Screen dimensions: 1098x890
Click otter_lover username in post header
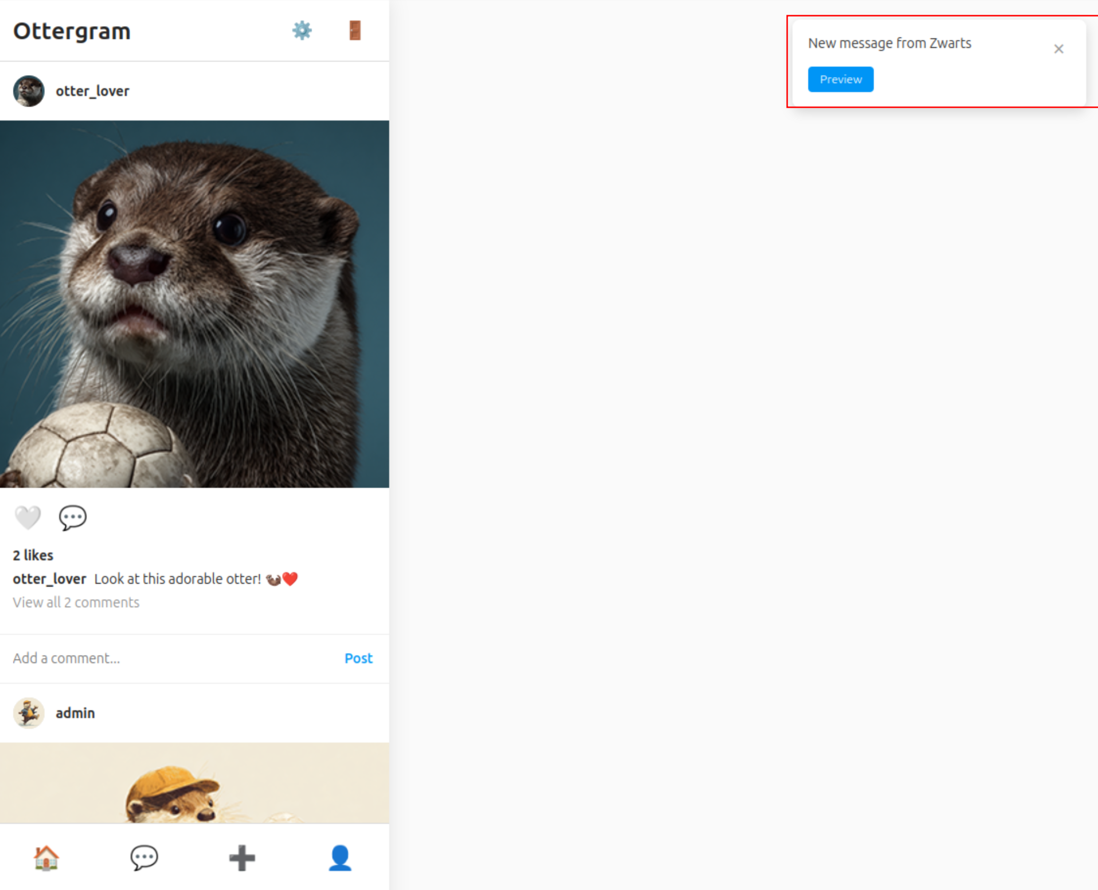coord(92,91)
